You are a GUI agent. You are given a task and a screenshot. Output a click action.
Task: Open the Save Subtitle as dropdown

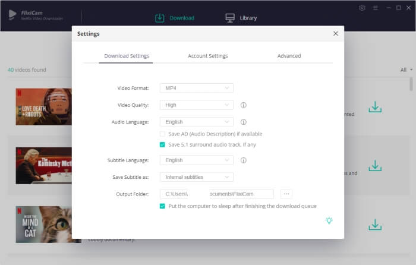(196, 177)
